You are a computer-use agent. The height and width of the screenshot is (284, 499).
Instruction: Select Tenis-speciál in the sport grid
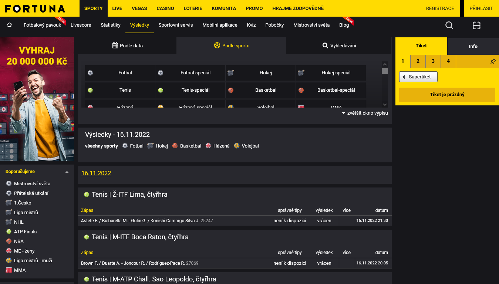[191, 90]
